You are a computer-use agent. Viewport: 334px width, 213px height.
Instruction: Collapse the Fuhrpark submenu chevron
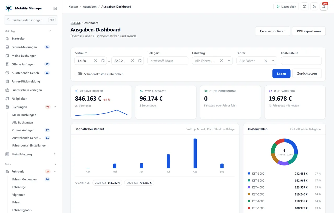pyautogui.click(x=55, y=171)
